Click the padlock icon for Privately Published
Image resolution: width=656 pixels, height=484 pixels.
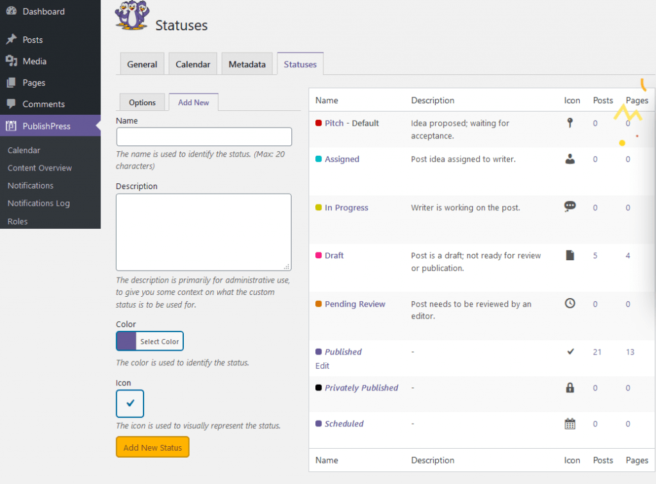570,387
